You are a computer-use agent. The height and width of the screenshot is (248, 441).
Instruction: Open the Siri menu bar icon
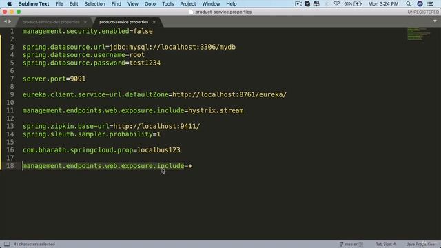[420, 3]
